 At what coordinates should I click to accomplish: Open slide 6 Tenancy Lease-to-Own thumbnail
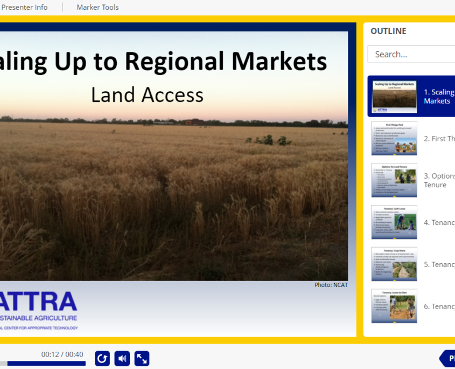coord(394,306)
